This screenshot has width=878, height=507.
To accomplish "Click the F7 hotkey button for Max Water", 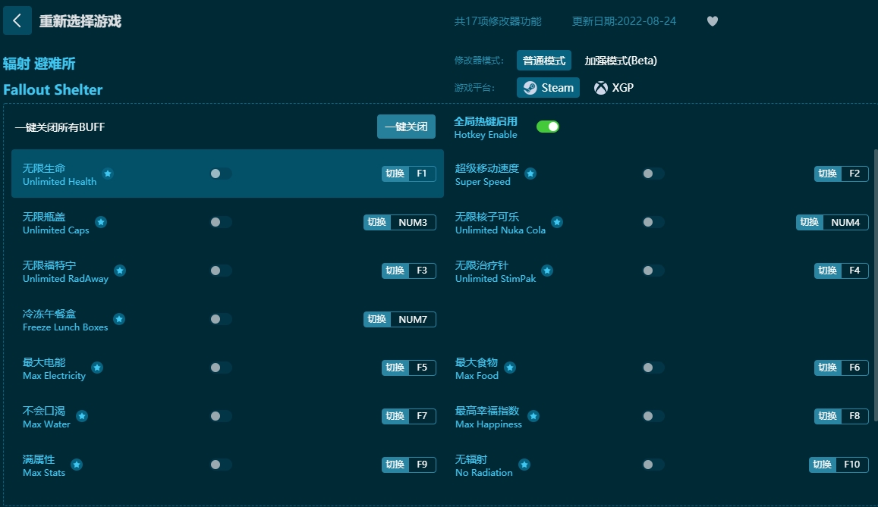I will (409, 416).
